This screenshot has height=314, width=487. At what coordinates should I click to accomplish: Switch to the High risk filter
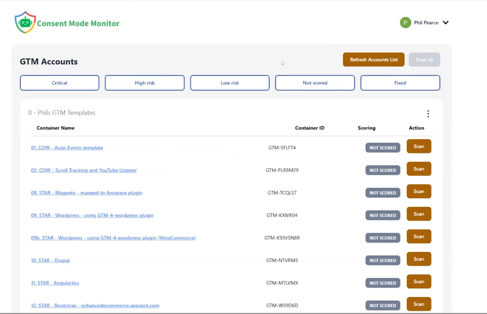point(145,82)
